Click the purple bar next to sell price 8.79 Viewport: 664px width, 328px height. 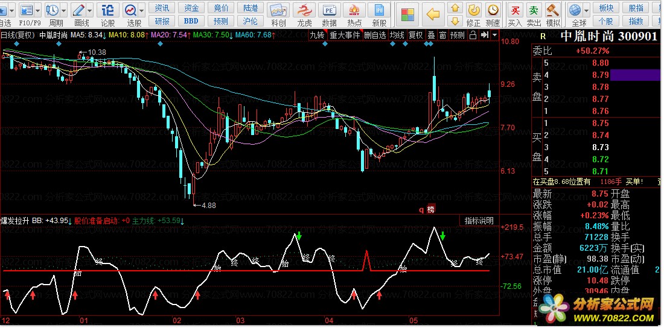point(635,75)
